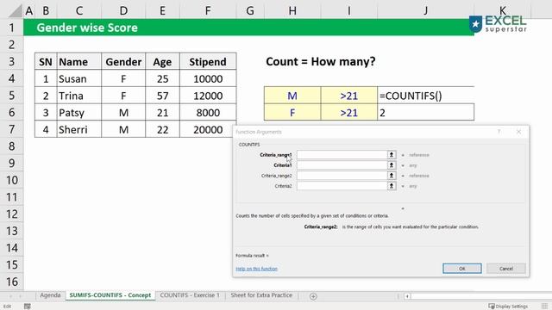Screen dimensions: 552x310
Task: Add a new sheet with plus icon
Action: pyautogui.click(x=313, y=296)
